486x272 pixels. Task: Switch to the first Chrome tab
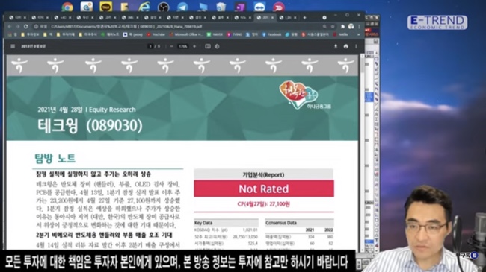(17, 18)
